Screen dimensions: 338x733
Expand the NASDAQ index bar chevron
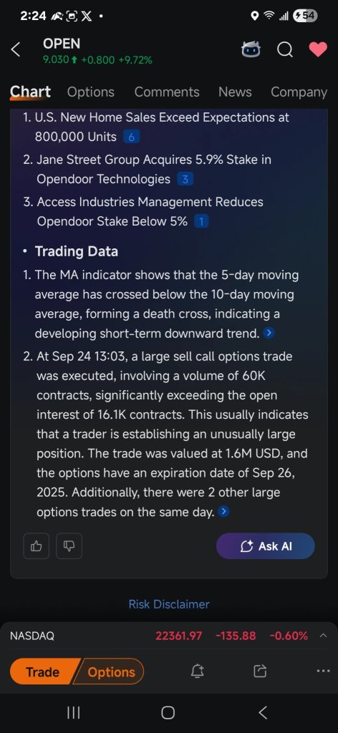pyautogui.click(x=324, y=636)
